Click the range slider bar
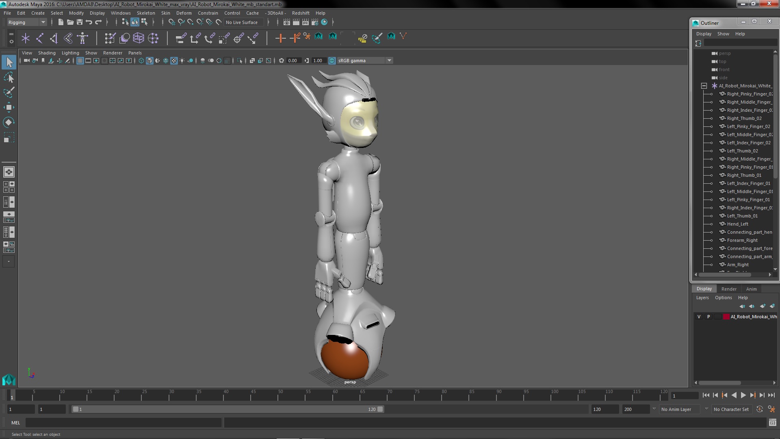Screen dimensions: 780x439 227,409
